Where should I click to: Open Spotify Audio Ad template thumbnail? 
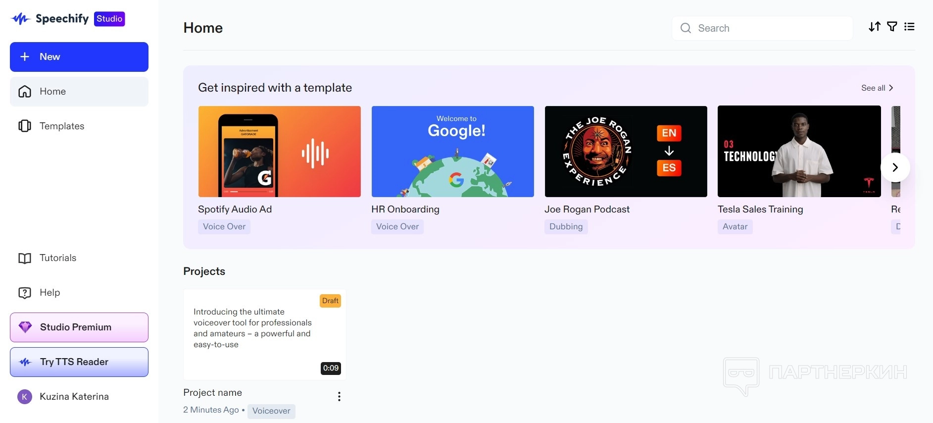(280, 152)
